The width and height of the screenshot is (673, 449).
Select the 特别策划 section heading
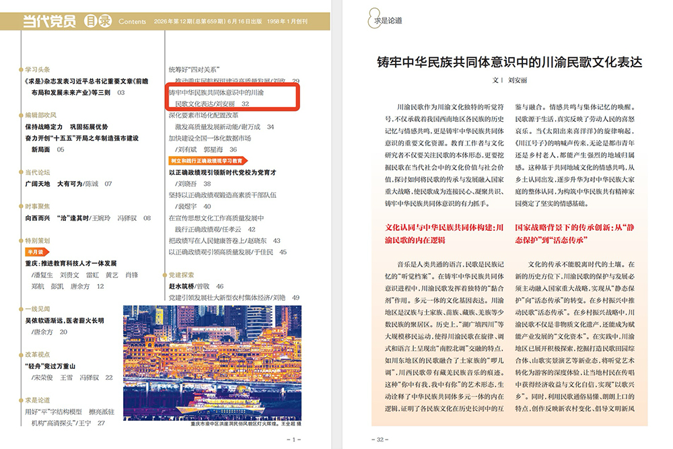[x=37, y=241]
